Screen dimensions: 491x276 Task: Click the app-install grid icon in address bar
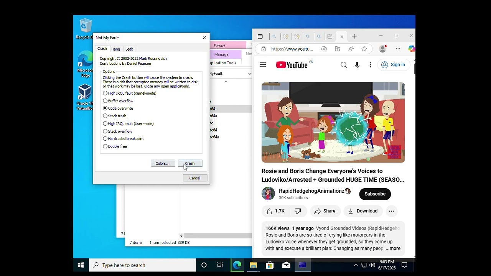pyautogui.click(x=337, y=49)
